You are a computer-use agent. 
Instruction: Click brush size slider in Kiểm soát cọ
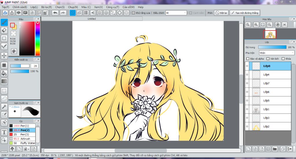20,66
